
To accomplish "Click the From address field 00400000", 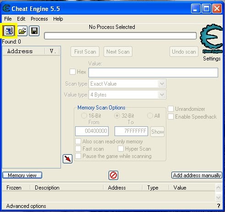I will pyautogui.click(x=92, y=131).
